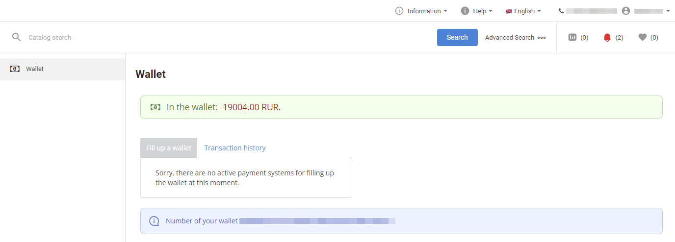Click the user account avatar icon
Image resolution: width=675 pixels, height=242 pixels.
click(626, 11)
